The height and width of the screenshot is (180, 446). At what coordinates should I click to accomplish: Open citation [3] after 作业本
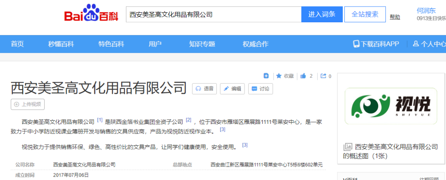click(x=223, y=129)
